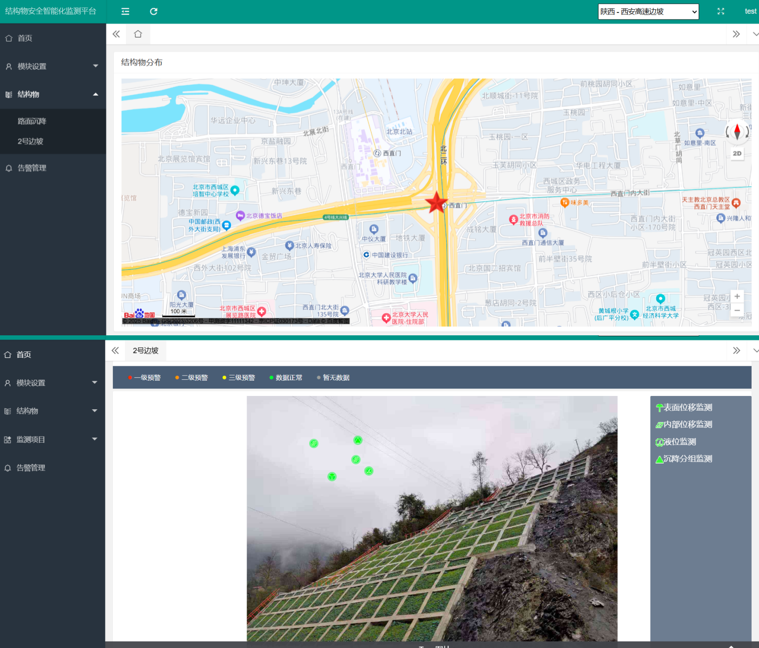Toggle 表面位移监测 in the monitoring legend panel
759x648 pixels.
684,407
